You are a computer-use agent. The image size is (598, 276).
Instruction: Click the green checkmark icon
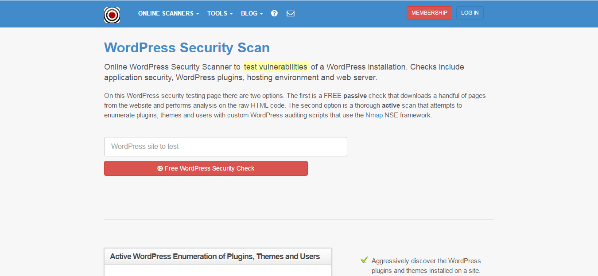pyautogui.click(x=364, y=260)
